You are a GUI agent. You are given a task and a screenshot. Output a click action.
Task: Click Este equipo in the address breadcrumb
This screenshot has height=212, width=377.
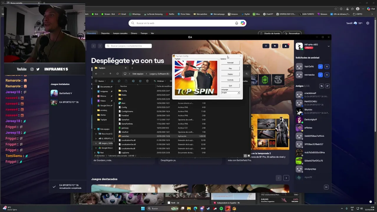(138, 74)
